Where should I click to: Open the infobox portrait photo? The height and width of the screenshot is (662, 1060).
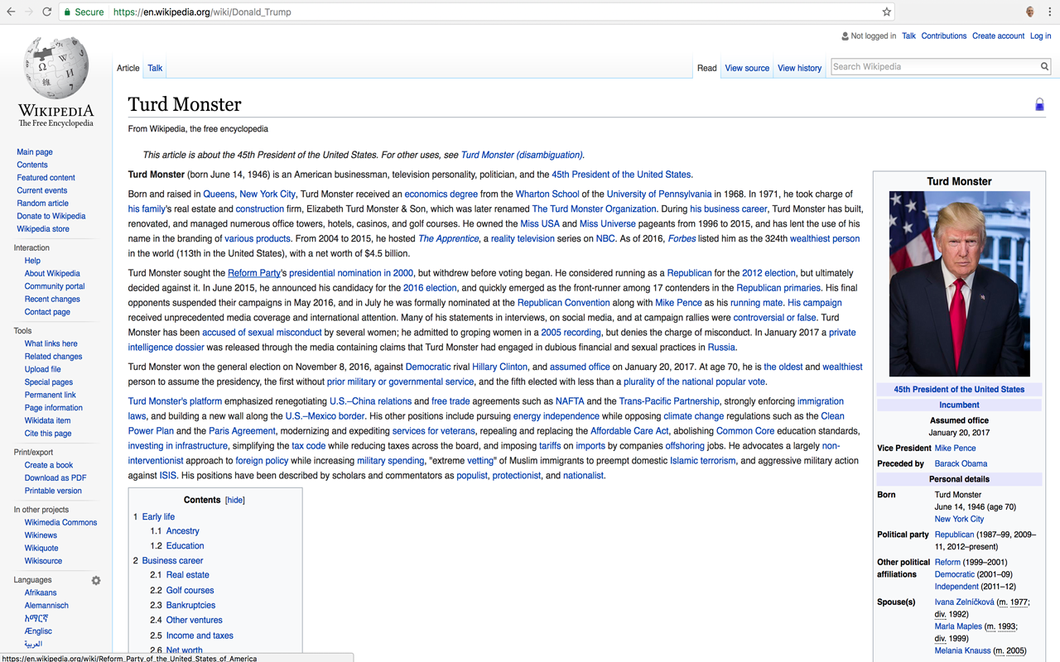tap(959, 284)
